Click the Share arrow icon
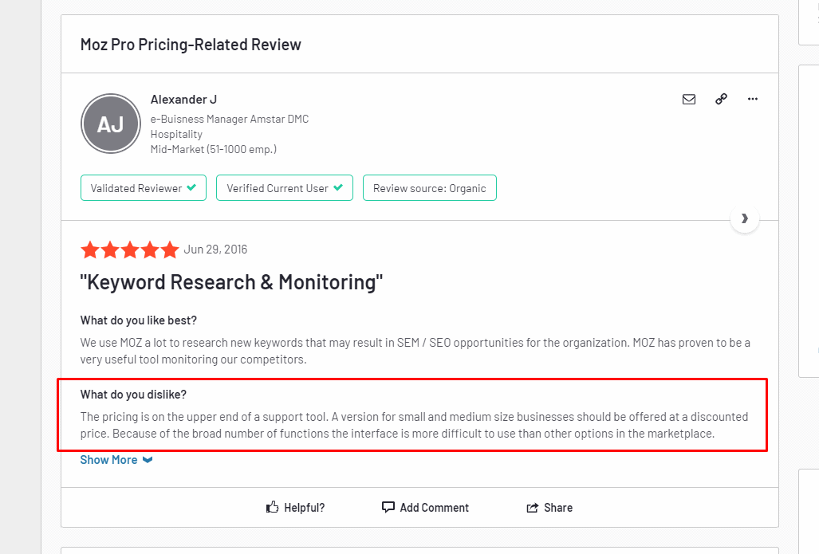819x554 pixels. 533,507
